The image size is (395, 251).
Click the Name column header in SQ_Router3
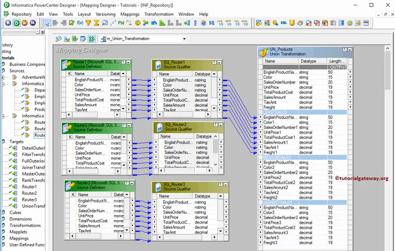[x=175, y=196]
